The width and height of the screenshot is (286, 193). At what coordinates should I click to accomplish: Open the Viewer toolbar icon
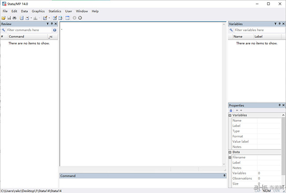click(x=27, y=18)
